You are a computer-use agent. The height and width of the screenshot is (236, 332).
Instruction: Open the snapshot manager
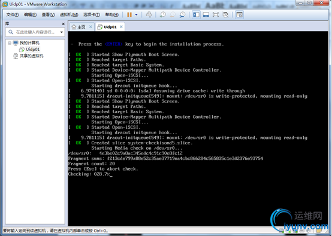pos(182,14)
